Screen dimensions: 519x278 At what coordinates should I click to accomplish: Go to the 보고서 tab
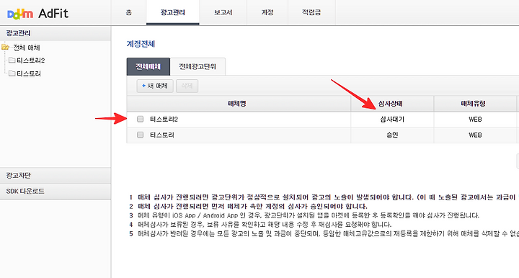coord(223,12)
